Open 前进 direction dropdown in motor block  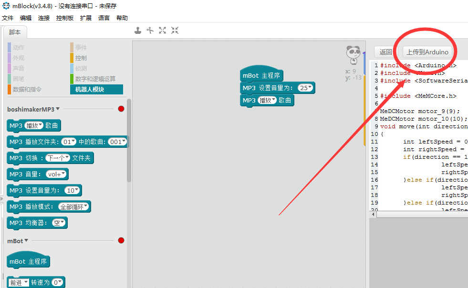tap(18, 283)
